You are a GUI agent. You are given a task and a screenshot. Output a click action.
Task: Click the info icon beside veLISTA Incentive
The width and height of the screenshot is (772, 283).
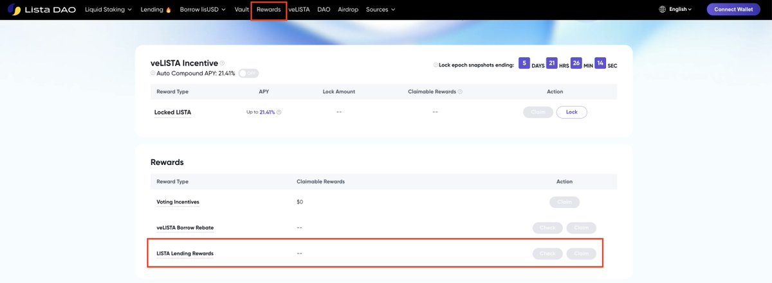pos(223,64)
